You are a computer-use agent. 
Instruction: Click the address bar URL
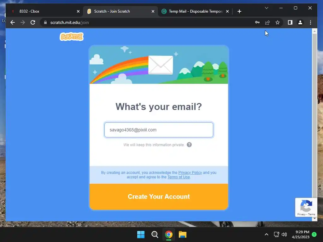coord(69,22)
